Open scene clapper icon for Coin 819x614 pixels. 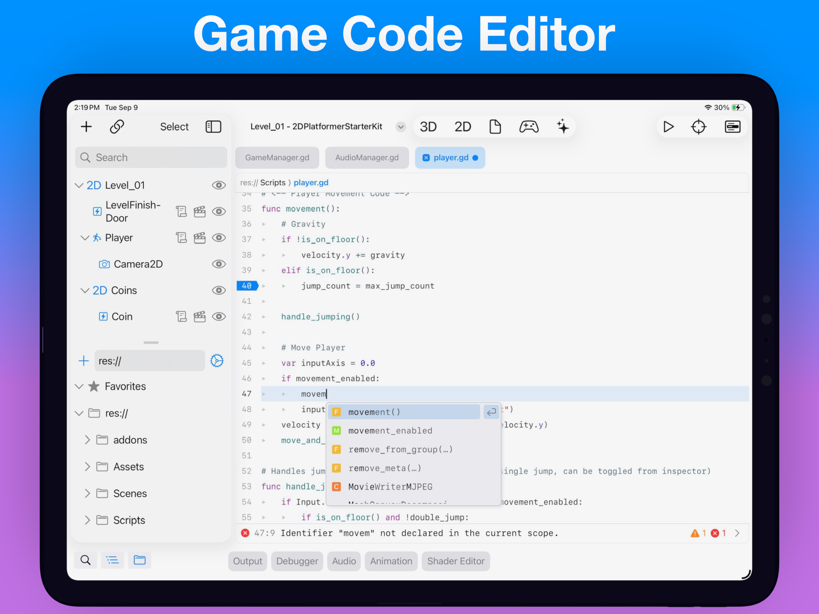point(200,317)
